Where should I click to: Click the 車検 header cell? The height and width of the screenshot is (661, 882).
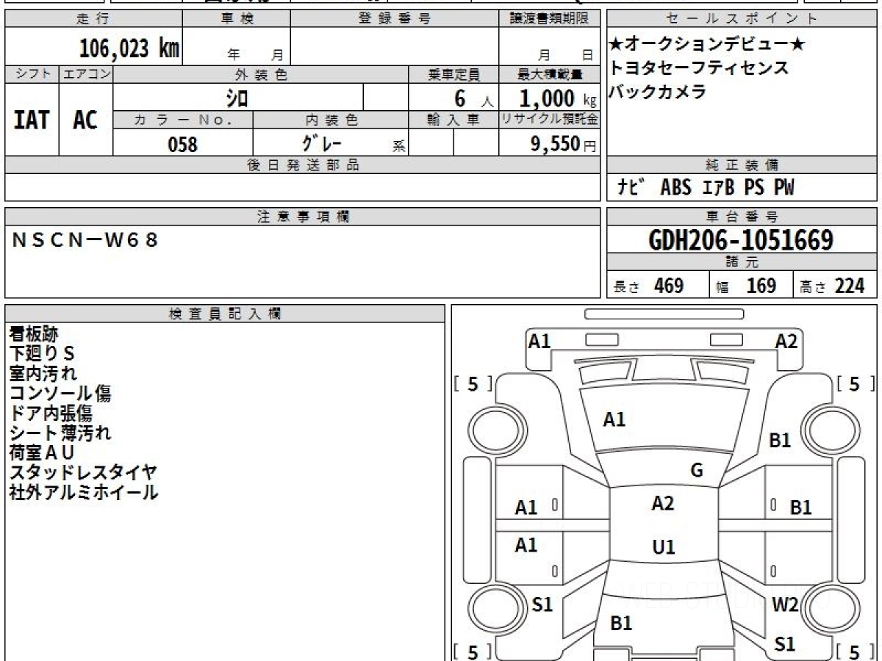tap(236, 19)
